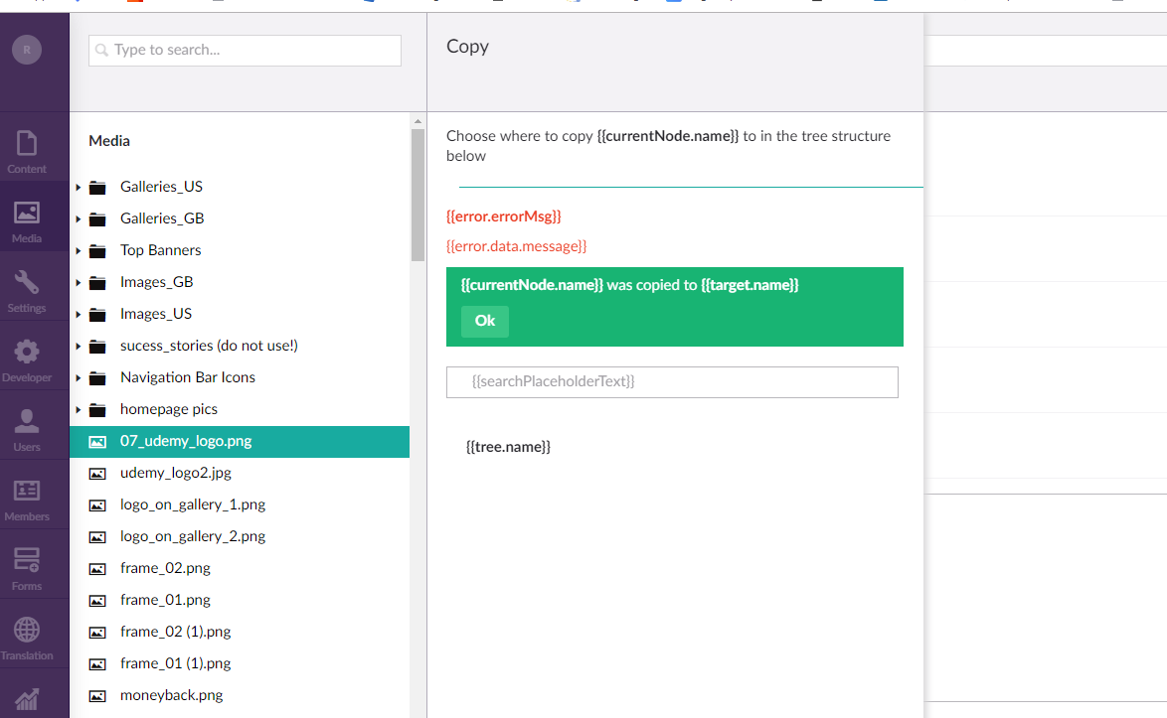Click the folder icon of homepage pics
This screenshot has width=1167, height=718.
click(x=97, y=410)
